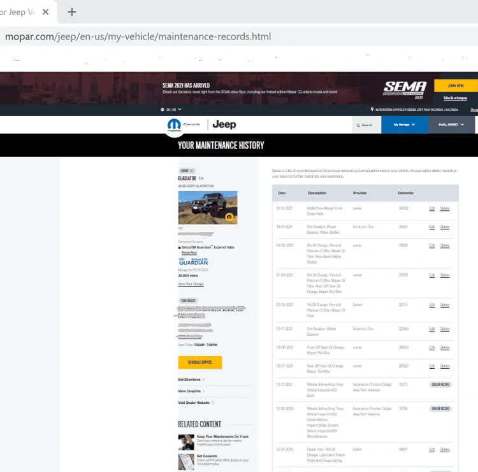478x472 pixels.
Task: Delete the 10-31-2021 brake pads record
Action: click(445, 208)
